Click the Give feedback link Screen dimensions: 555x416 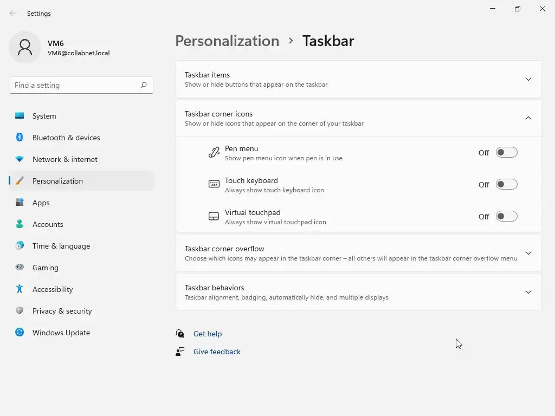tap(217, 352)
